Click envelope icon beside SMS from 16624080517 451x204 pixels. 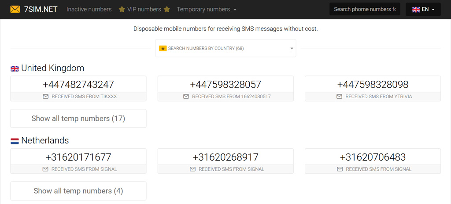186,97
